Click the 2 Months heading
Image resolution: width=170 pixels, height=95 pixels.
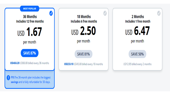coord(138,17)
